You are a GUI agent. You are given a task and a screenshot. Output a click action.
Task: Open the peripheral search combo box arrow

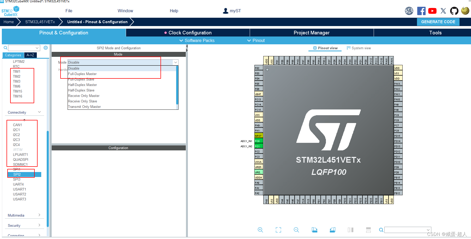[37, 48]
